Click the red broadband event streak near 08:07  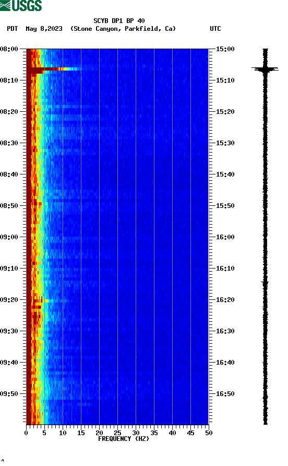54,70
